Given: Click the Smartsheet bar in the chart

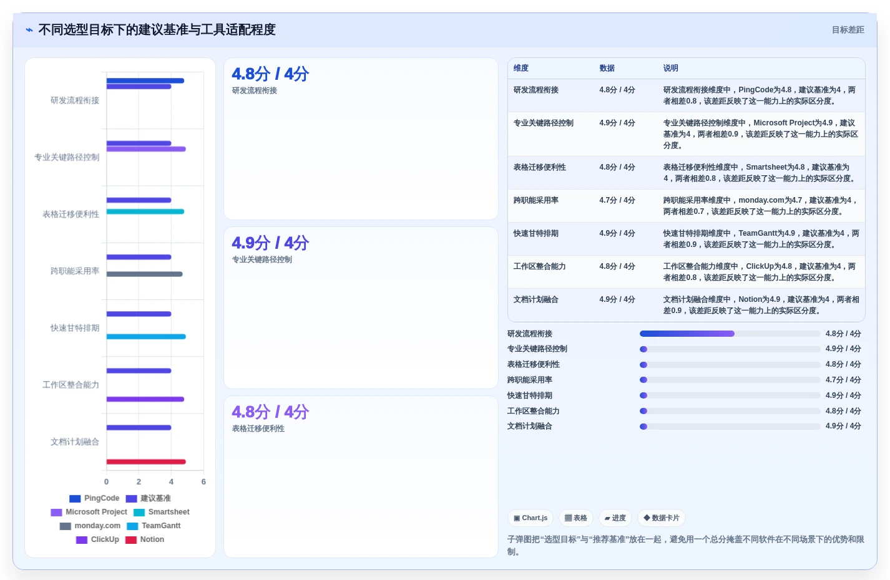Looking at the screenshot, I should (145, 212).
